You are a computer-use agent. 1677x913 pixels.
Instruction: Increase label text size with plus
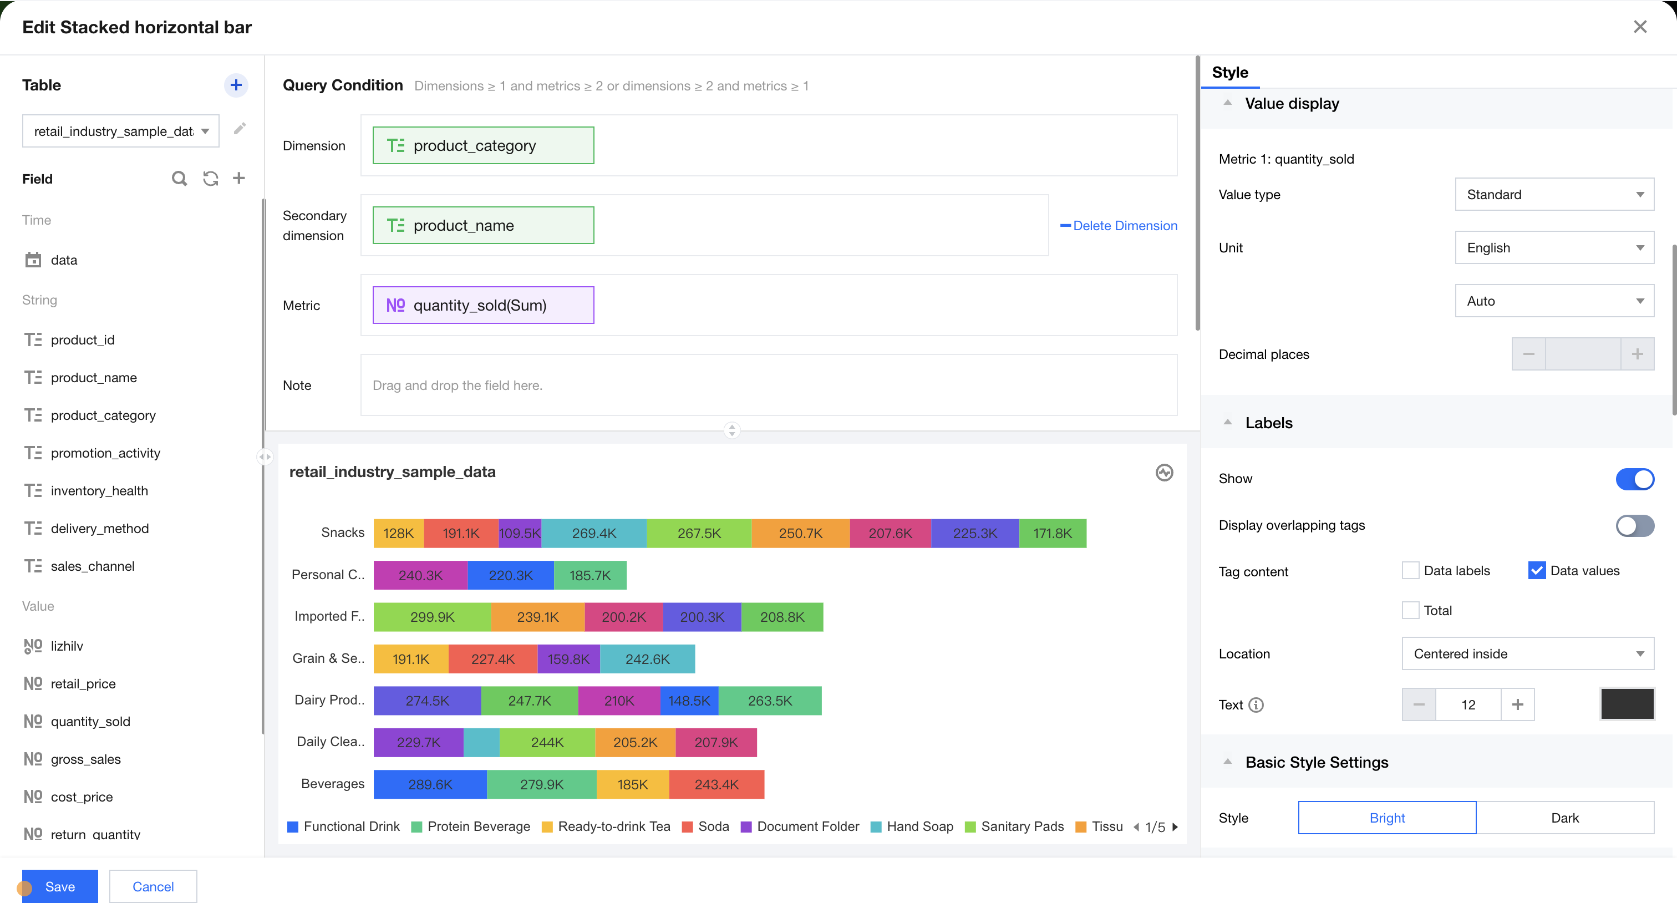pyautogui.click(x=1517, y=704)
